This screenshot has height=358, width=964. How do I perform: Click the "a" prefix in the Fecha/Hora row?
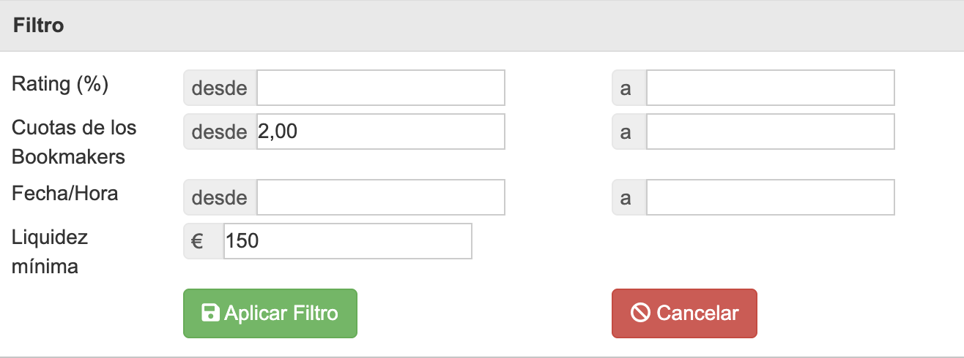[x=626, y=197]
